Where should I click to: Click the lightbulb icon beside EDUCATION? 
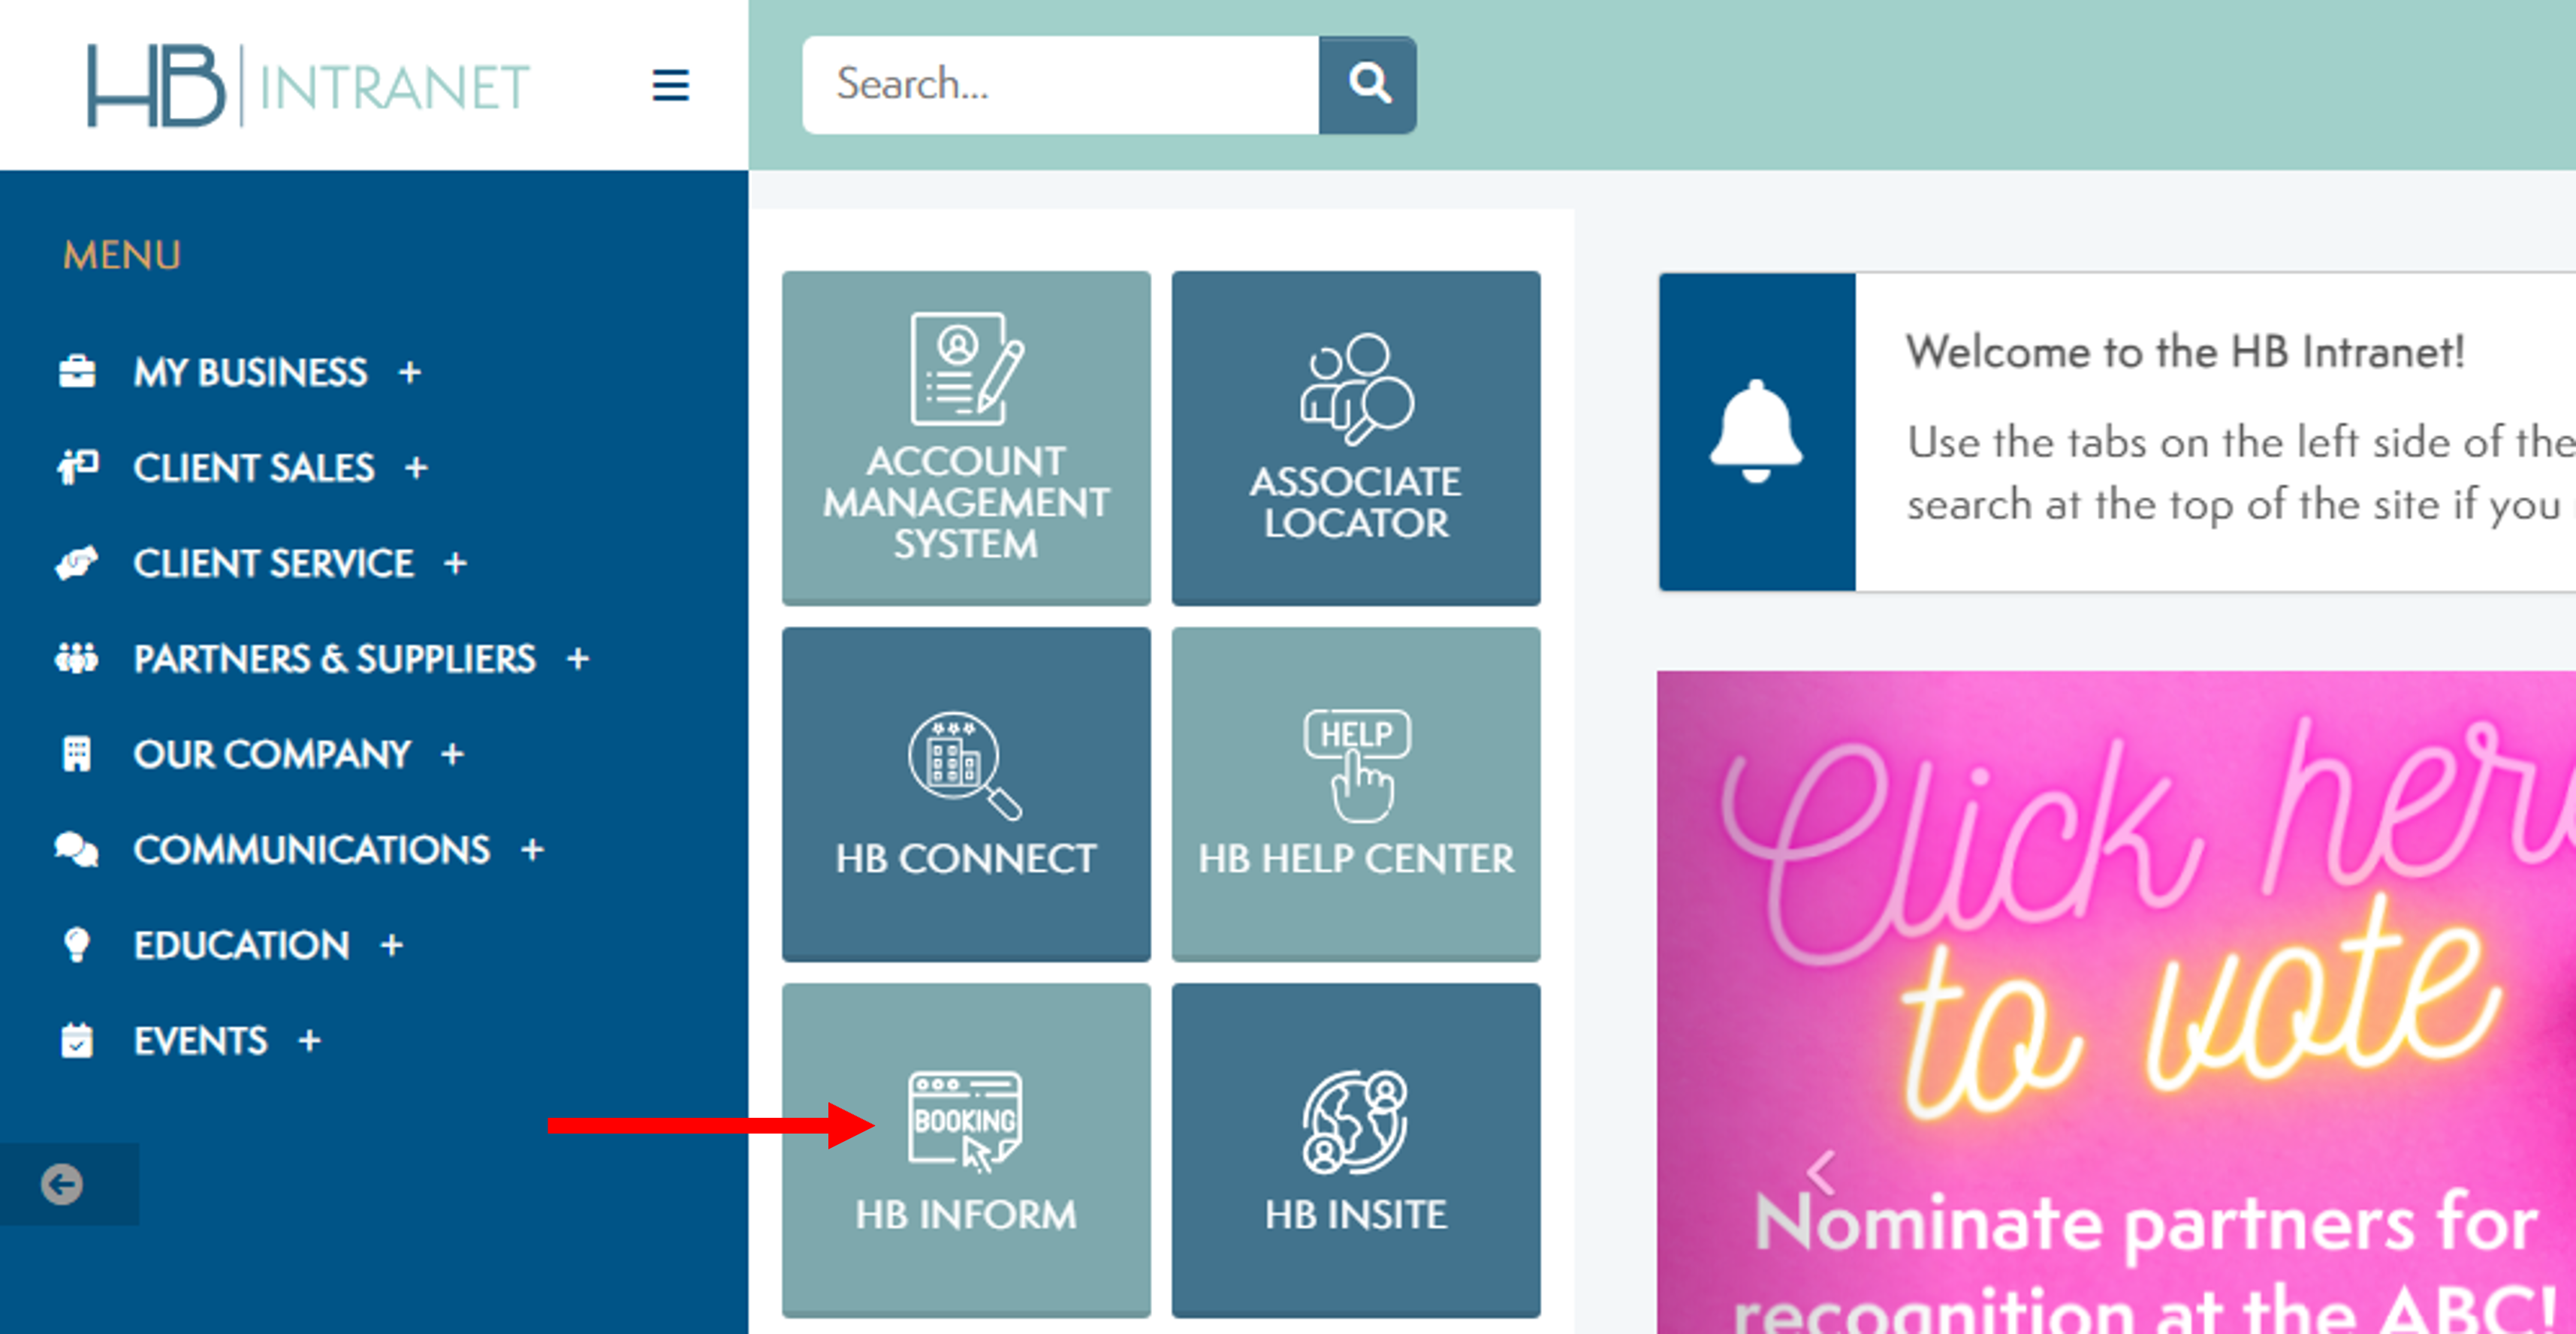[x=77, y=944]
